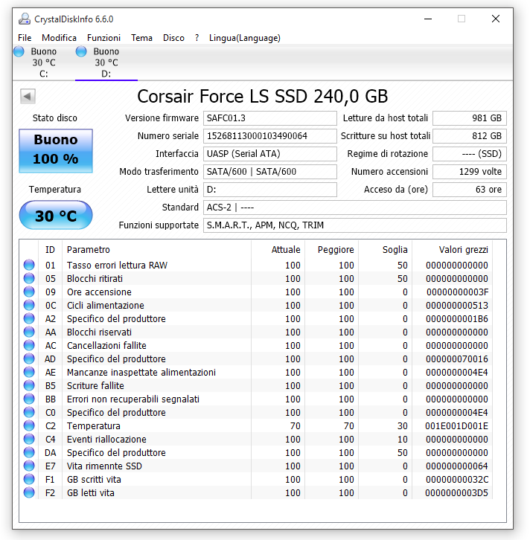Click raw value 00000000003F in Ore accensione row
This screenshot has width=530, height=540.
(x=457, y=292)
